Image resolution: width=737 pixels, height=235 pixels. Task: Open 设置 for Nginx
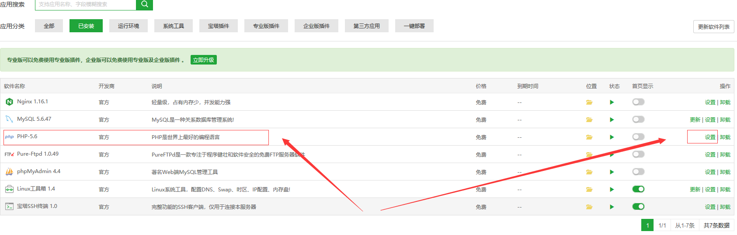[710, 102]
